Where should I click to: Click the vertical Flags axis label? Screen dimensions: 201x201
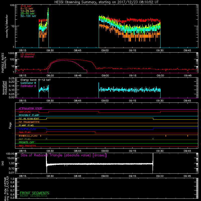(x=10, y=125)
